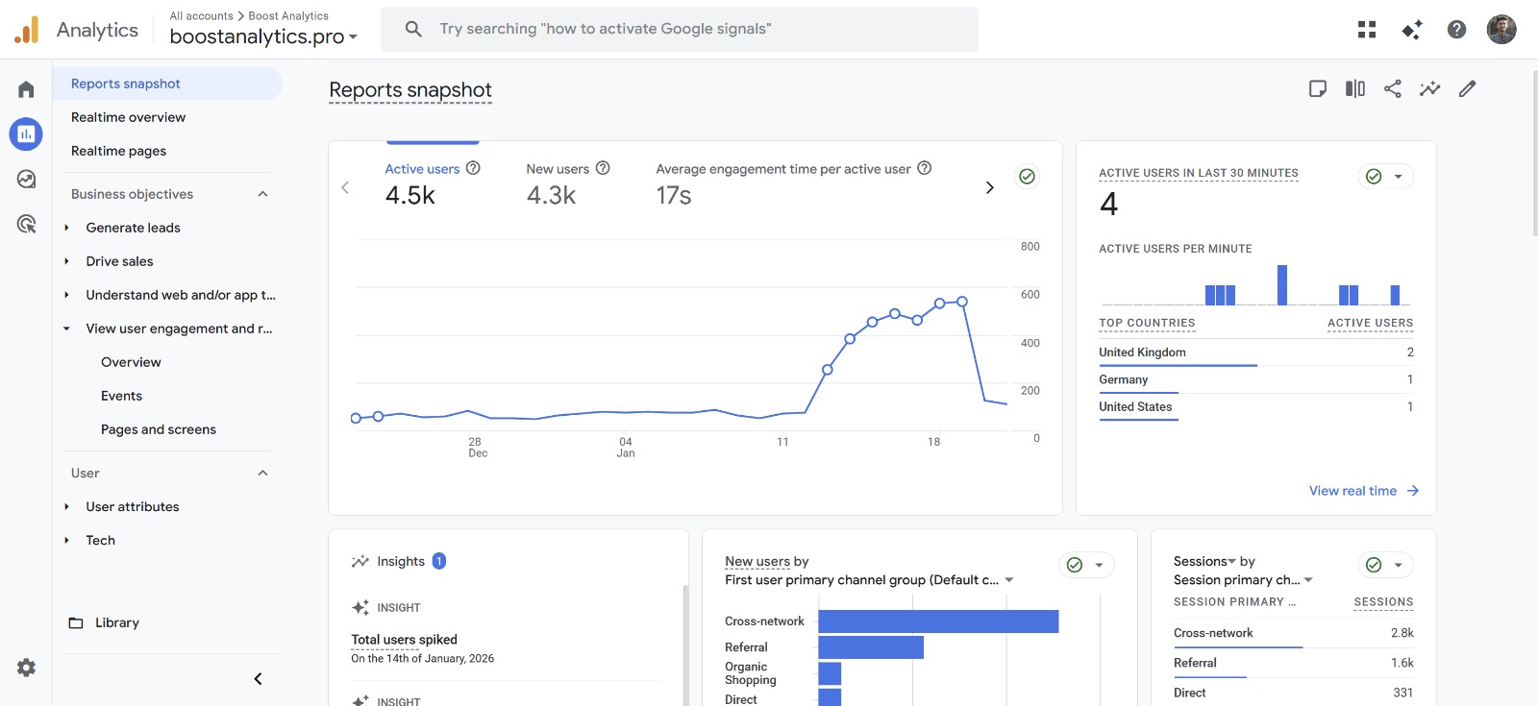Expand the Generate leads tree item
Viewport: 1538px width, 706px height.
[x=66, y=228]
